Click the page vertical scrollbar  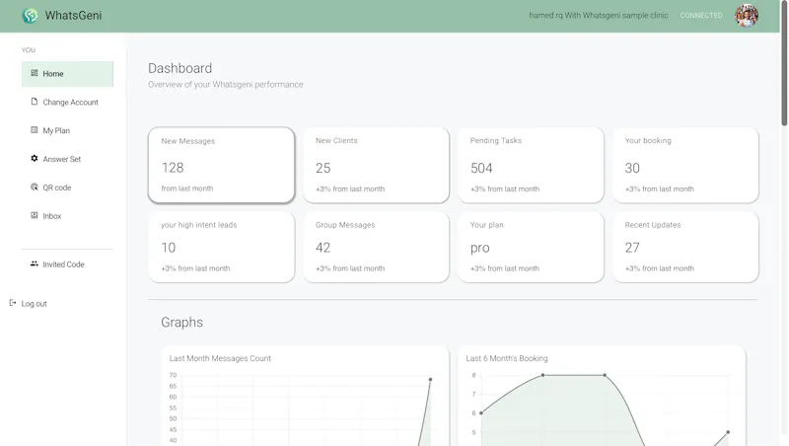coord(784,63)
